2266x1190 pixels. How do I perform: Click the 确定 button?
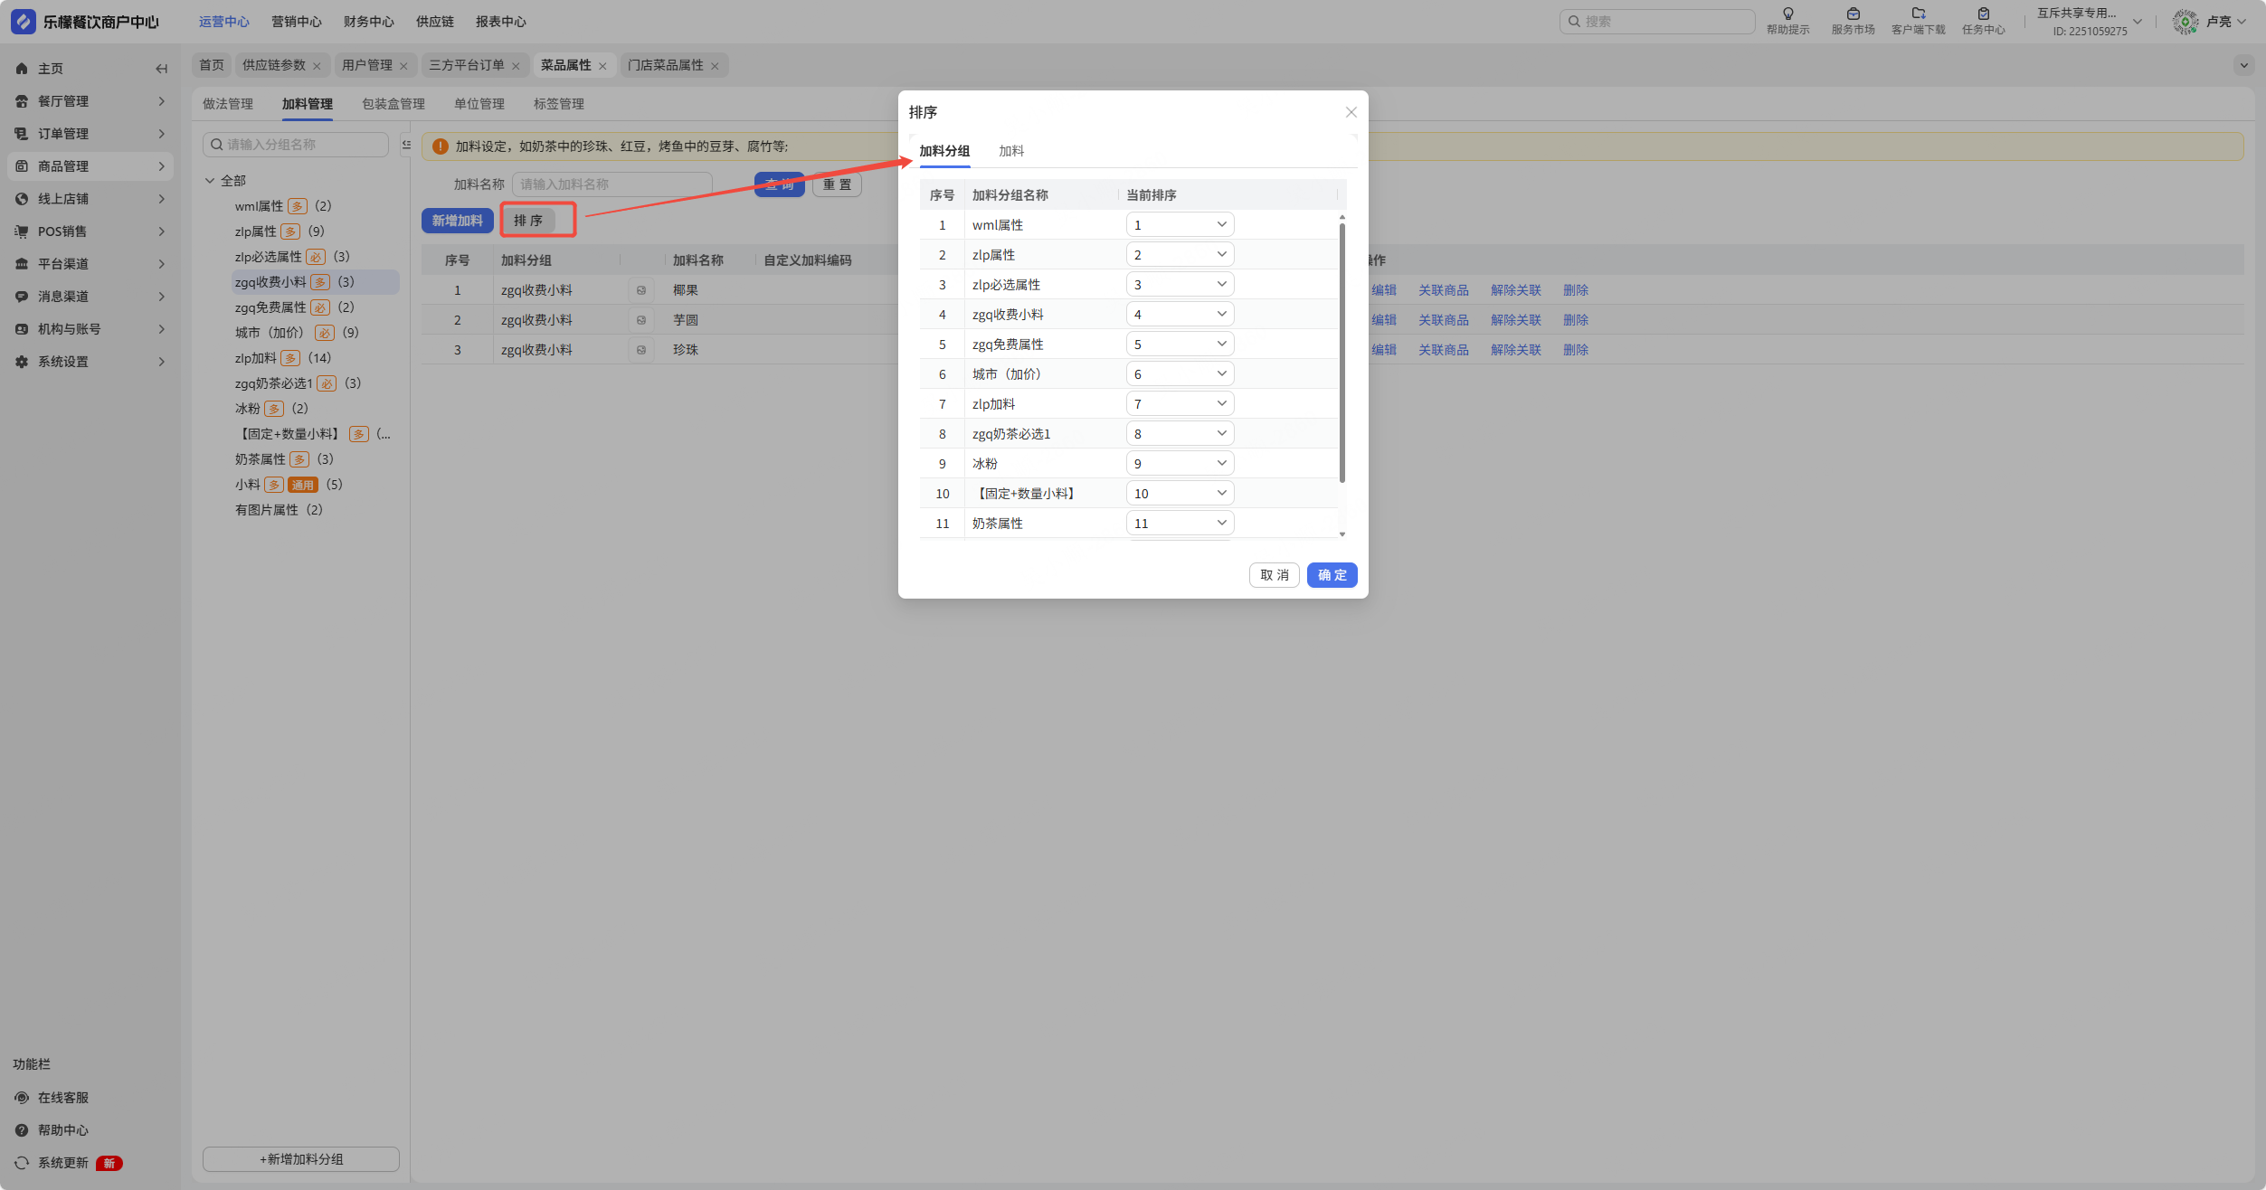tap(1332, 575)
